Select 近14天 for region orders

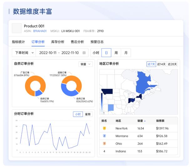161,64
